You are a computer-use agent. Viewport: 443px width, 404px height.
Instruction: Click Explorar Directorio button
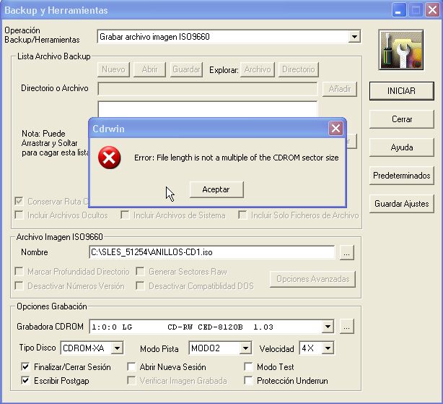pyautogui.click(x=299, y=69)
